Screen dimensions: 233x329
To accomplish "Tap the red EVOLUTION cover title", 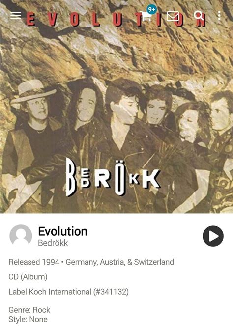I will tap(116, 19).
